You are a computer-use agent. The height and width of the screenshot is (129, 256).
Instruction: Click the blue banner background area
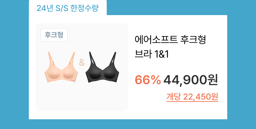(242, 65)
